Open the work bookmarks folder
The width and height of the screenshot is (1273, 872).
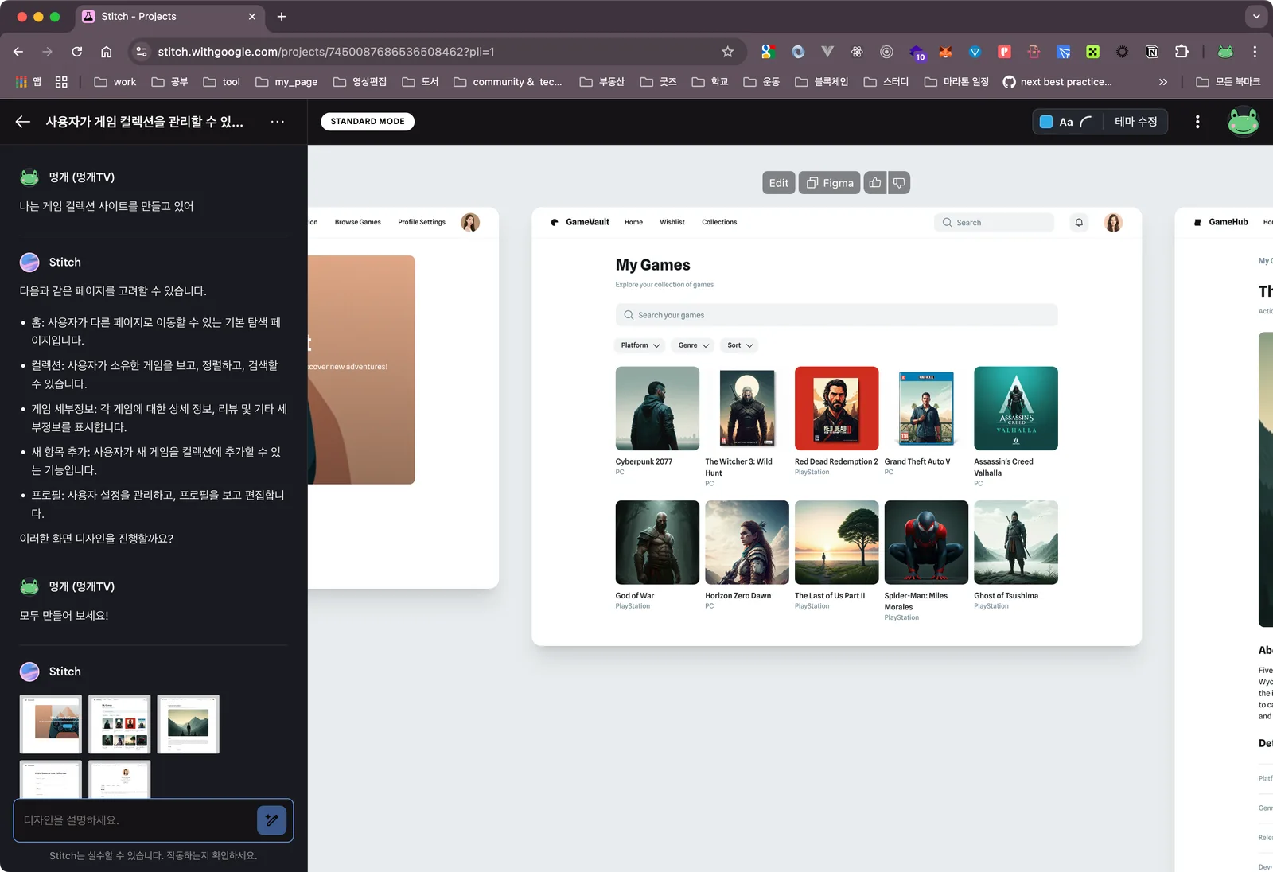tap(115, 82)
